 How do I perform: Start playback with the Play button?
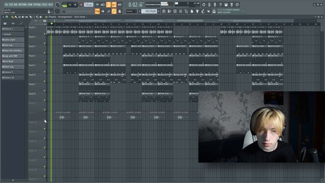70,5
